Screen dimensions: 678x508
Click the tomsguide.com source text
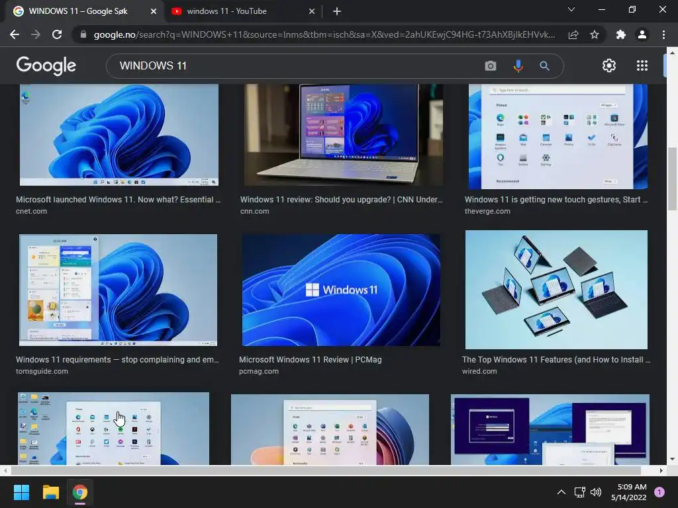point(42,371)
